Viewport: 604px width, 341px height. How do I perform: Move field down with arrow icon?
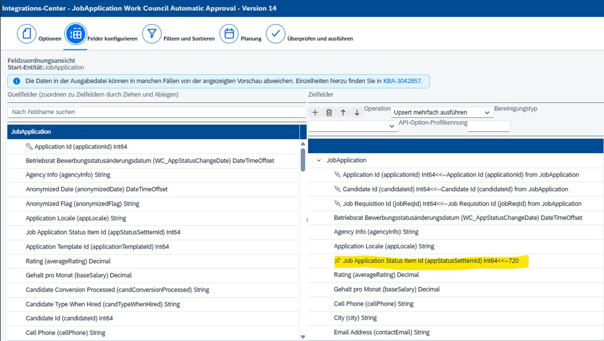pyautogui.click(x=357, y=113)
